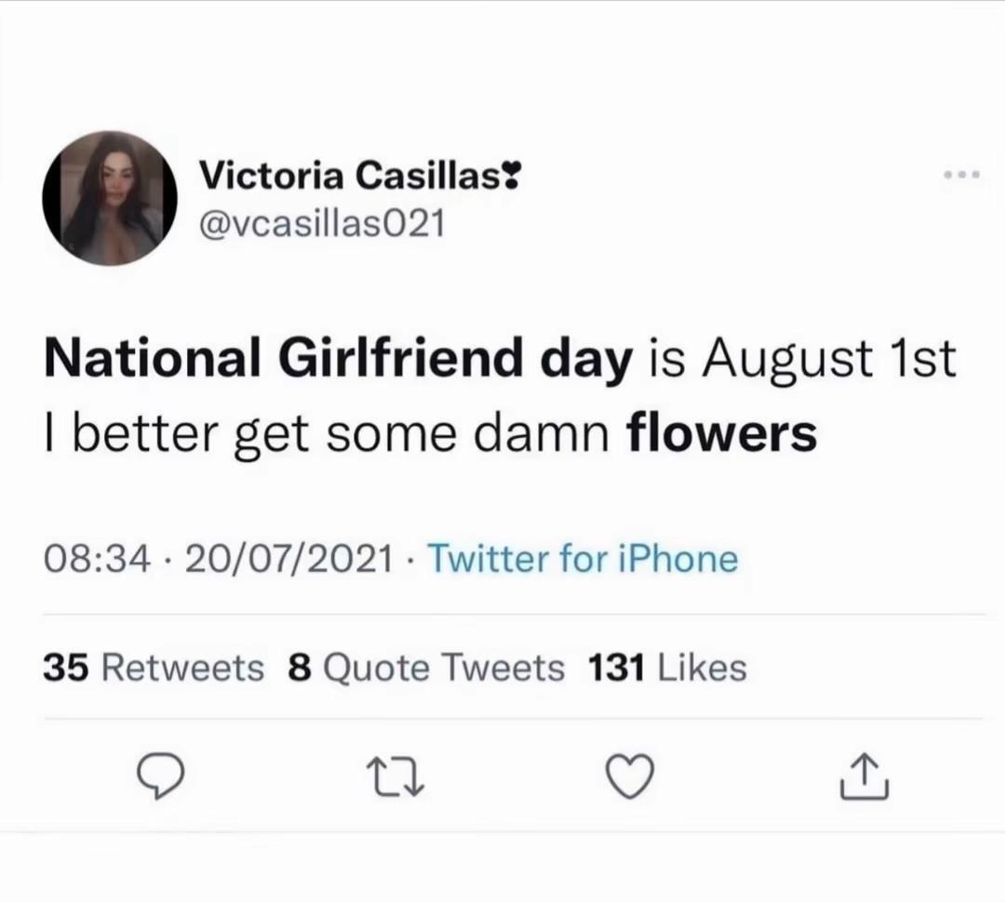The image size is (1005, 902).
Task: Click the 20/07/2021 date
Action: [289, 559]
